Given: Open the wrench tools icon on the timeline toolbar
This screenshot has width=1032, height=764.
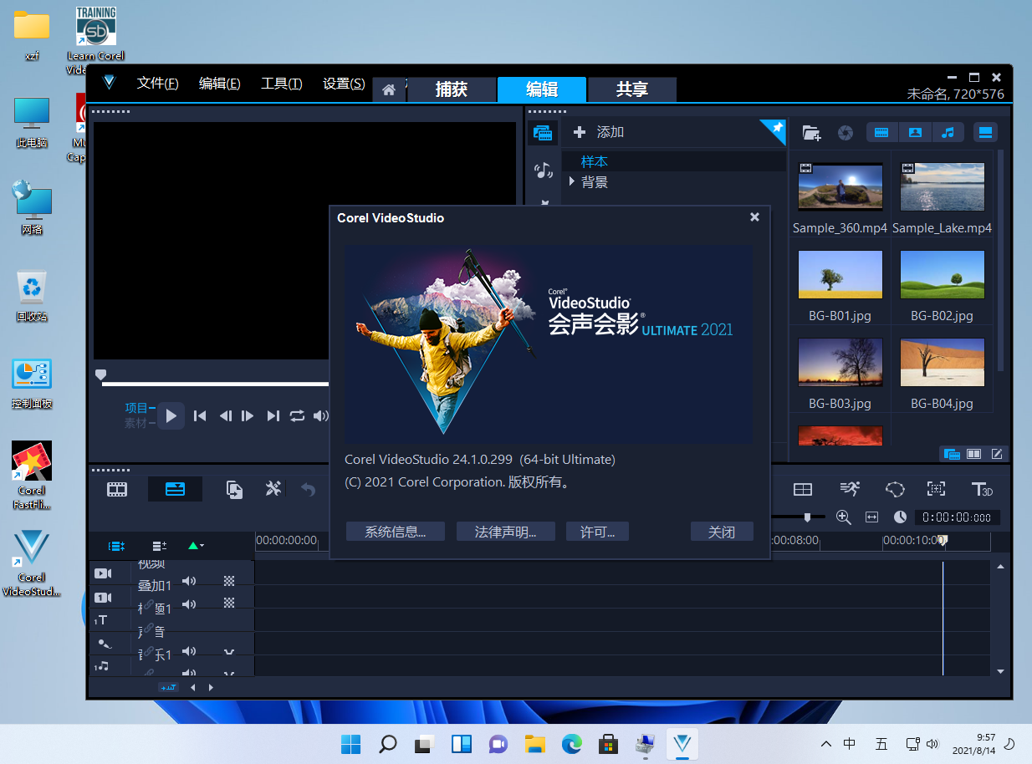Looking at the screenshot, I should [273, 489].
